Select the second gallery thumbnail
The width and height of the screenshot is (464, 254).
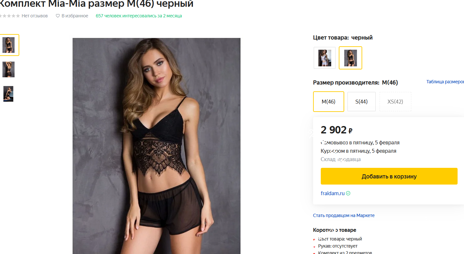pos(9,69)
